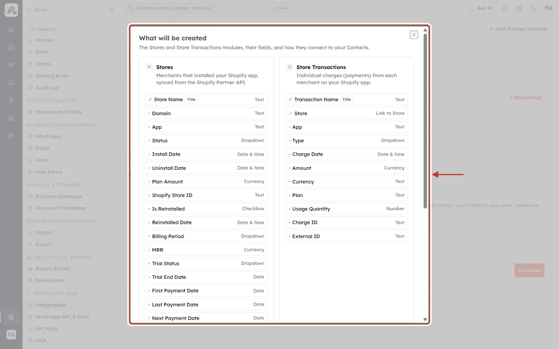The image size is (559, 349).
Task: Click the Continue button
Action: point(529,270)
